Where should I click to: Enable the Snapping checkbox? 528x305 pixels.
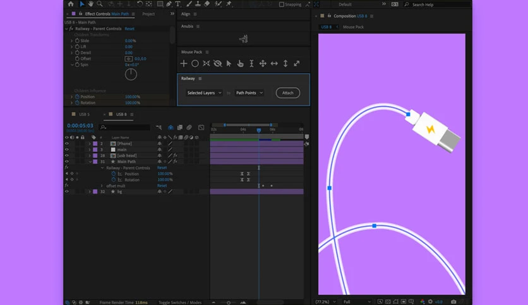[282, 4]
